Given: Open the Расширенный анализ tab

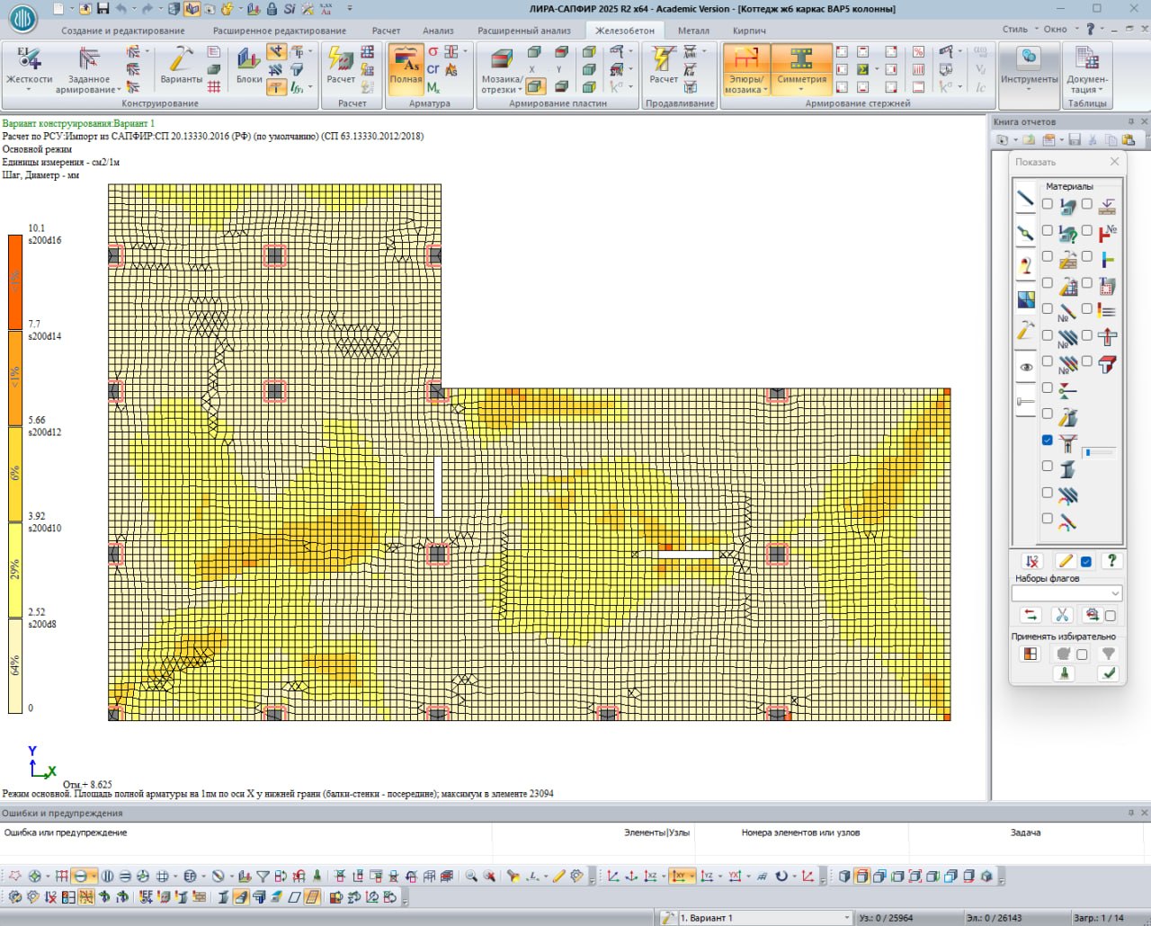Looking at the screenshot, I should pos(523,31).
